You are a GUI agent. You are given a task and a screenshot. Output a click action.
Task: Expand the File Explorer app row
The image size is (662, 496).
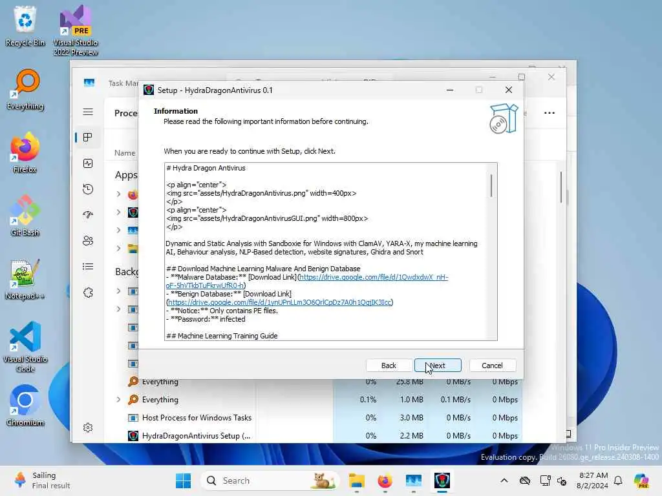[119, 249]
